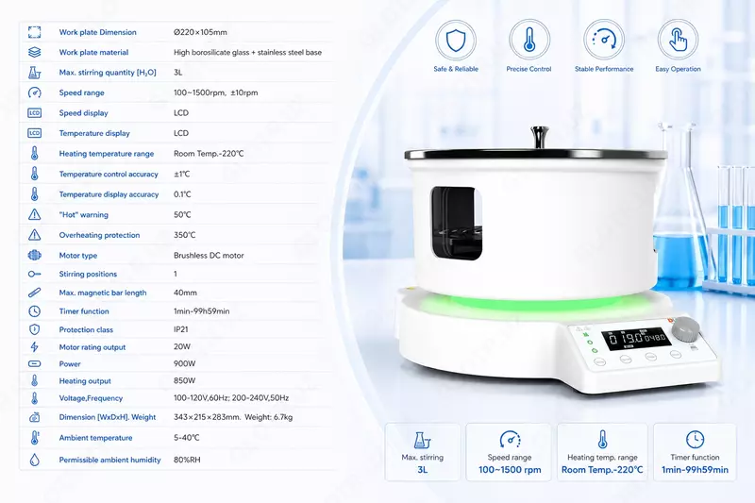The image size is (755, 503).
Task: Click the clock icon in the Timer function card
Action: (695, 440)
